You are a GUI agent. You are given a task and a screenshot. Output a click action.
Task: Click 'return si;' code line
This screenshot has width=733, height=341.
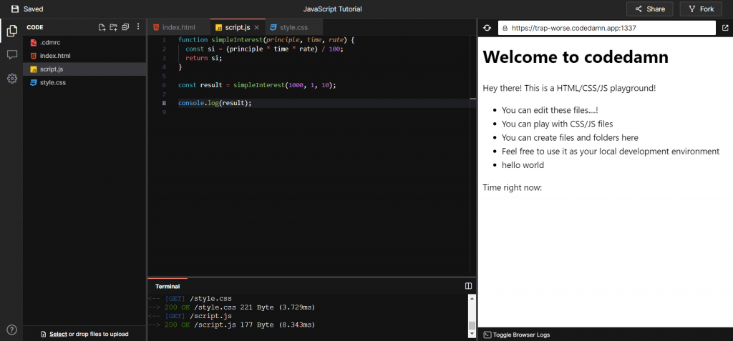click(x=204, y=59)
